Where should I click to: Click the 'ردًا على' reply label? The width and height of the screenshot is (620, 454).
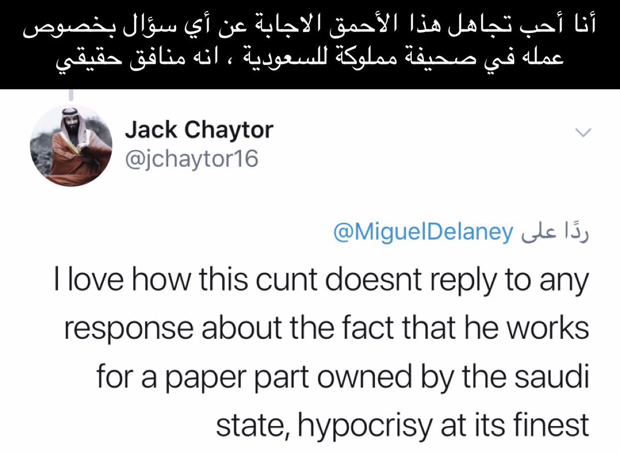553,233
